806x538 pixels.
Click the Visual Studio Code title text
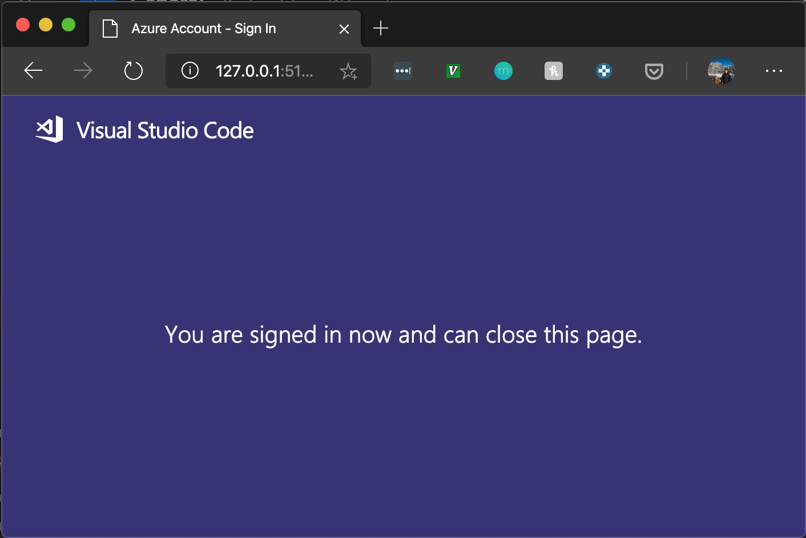pos(165,131)
